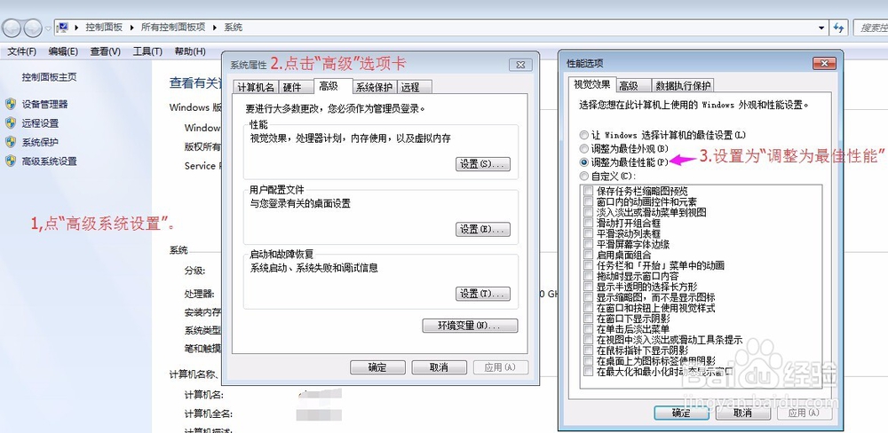The image size is (888, 433).
Task: Open the 查看(V) menu
Action: pyautogui.click(x=106, y=51)
